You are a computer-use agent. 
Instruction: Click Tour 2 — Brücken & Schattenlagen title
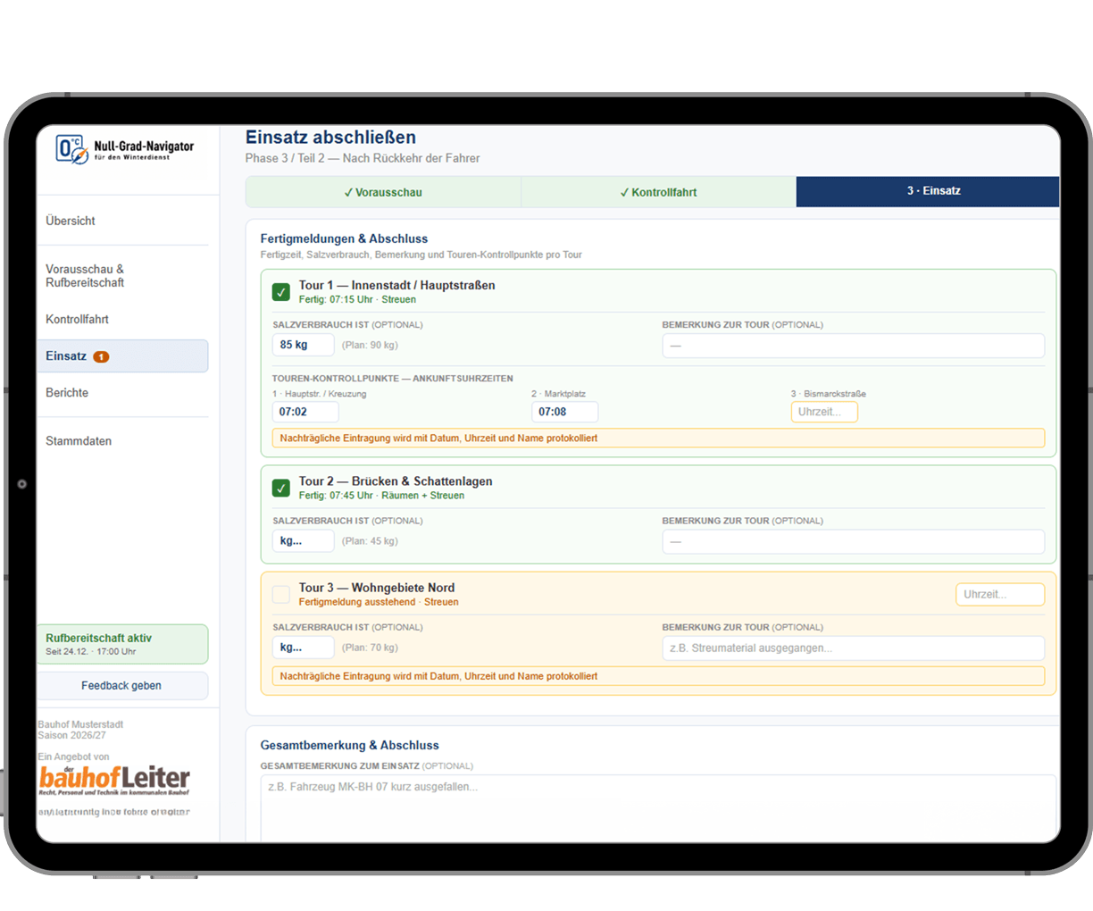tap(396, 481)
